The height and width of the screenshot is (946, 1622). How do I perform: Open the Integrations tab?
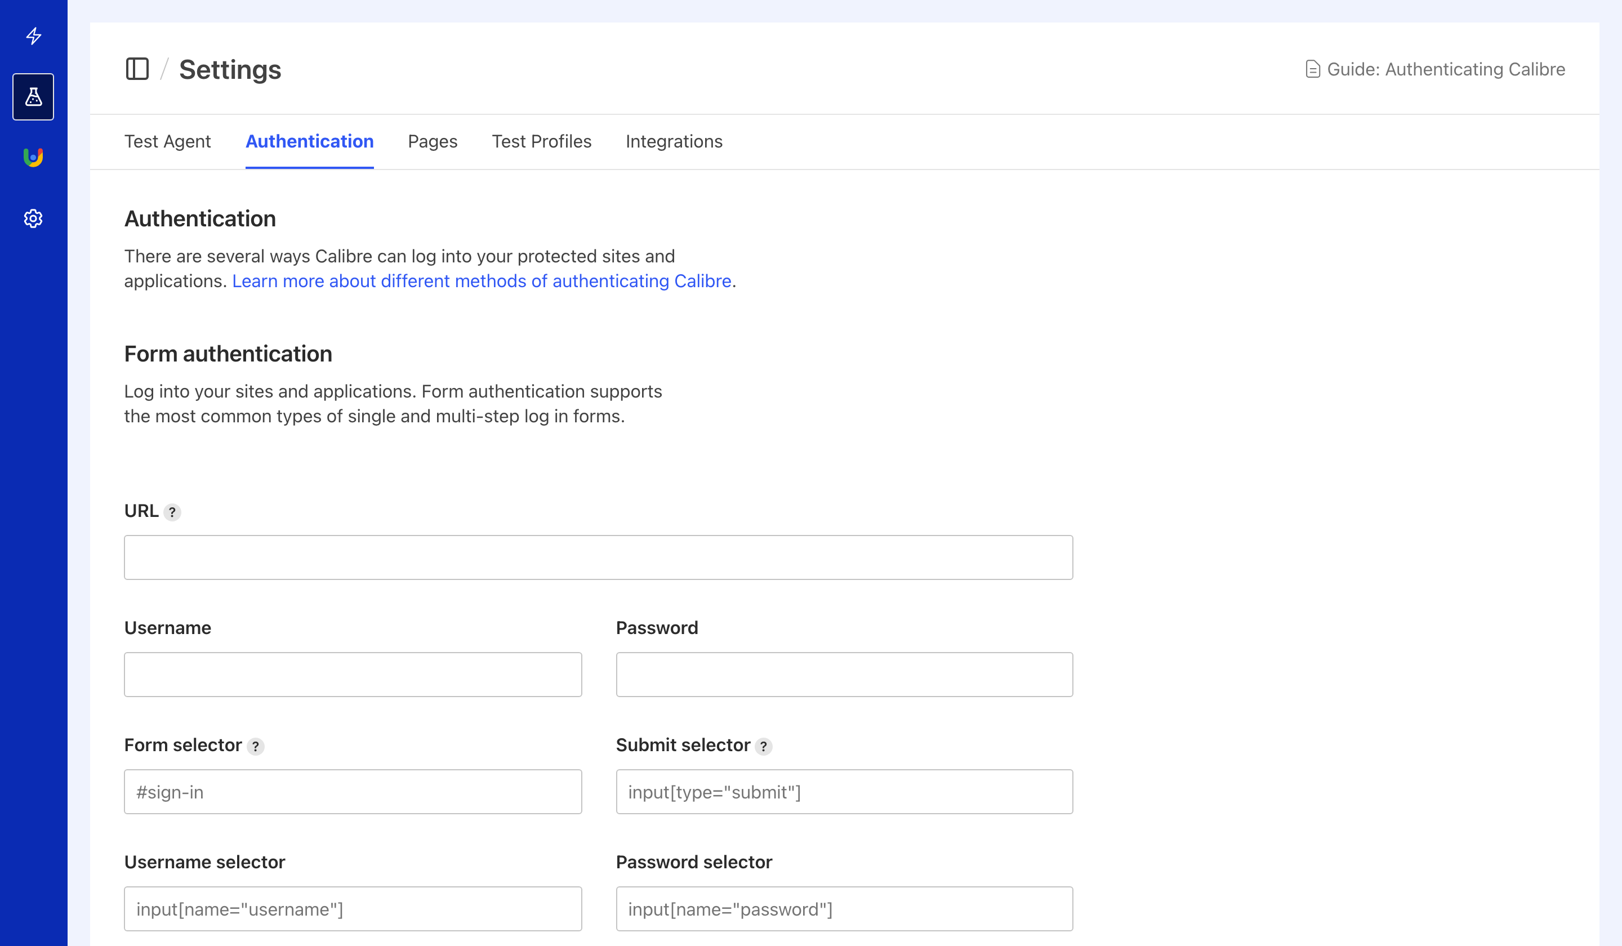674,141
